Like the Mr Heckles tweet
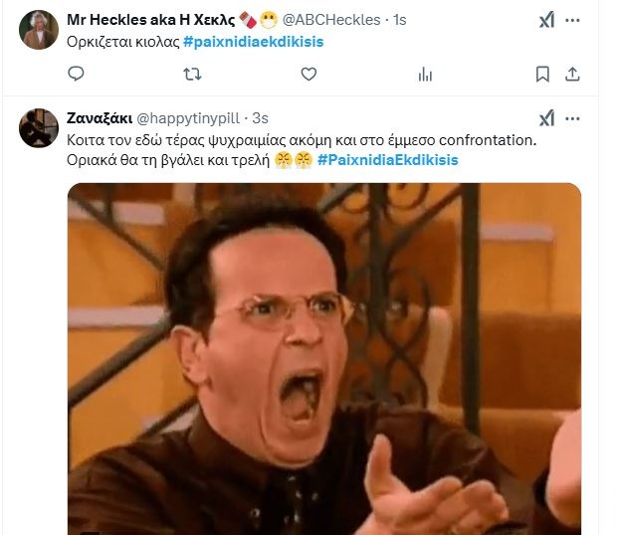 pyautogui.click(x=308, y=74)
